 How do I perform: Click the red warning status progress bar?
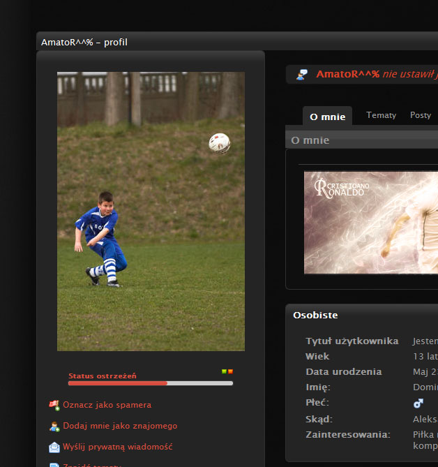pyautogui.click(x=150, y=383)
